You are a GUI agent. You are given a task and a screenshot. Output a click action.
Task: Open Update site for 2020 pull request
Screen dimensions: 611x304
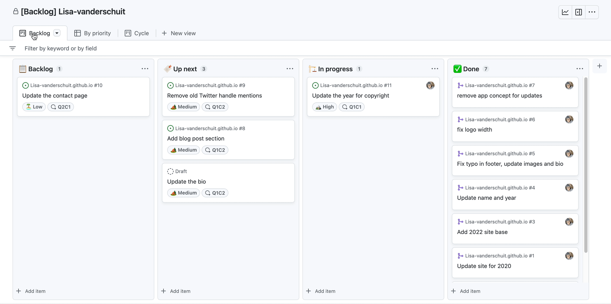[484, 266]
